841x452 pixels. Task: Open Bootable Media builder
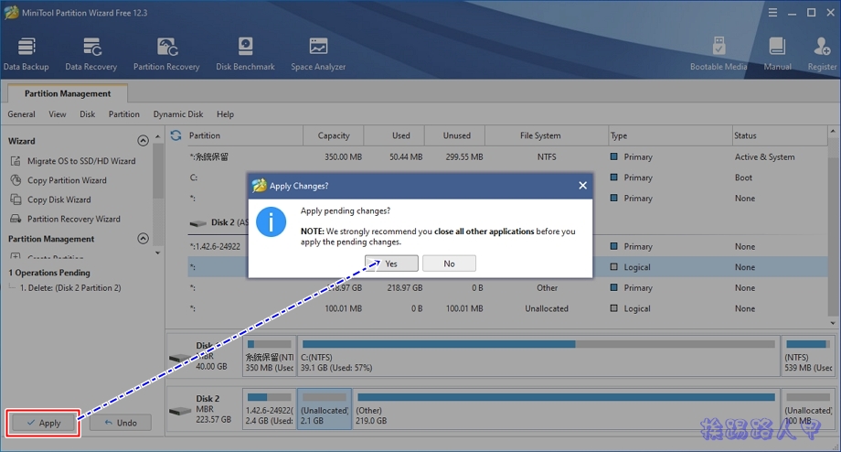pyautogui.click(x=719, y=54)
